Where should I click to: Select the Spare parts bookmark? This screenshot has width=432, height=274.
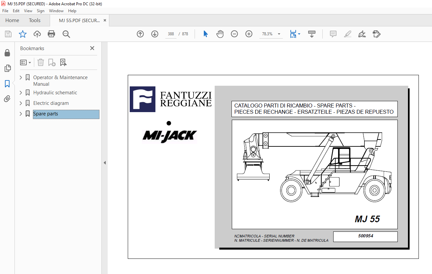(x=66, y=114)
